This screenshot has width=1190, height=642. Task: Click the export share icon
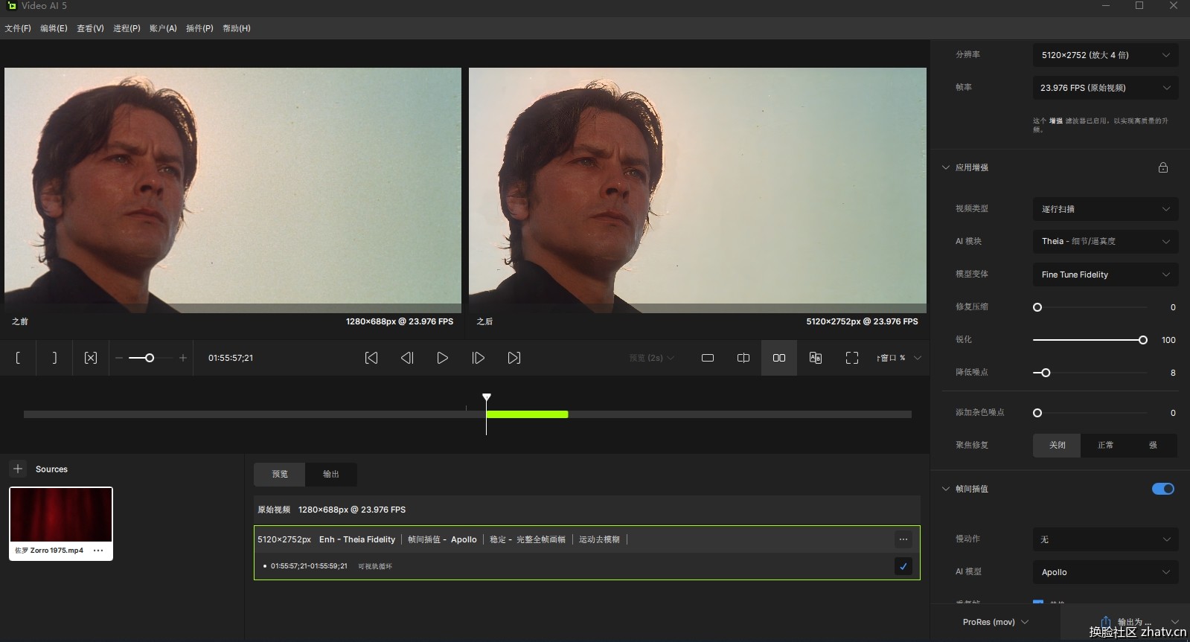click(1106, 621)
